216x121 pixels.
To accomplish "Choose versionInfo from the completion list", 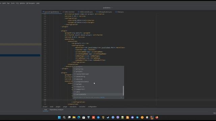I will pyautogui.click(x=98, y=94).
